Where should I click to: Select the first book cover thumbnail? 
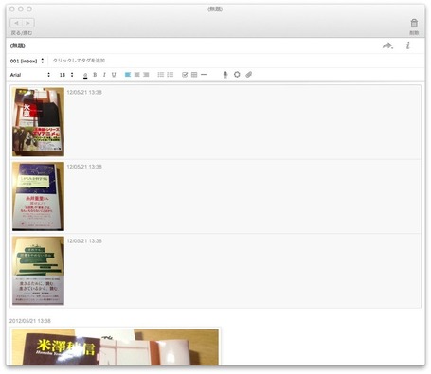[38, 122]
